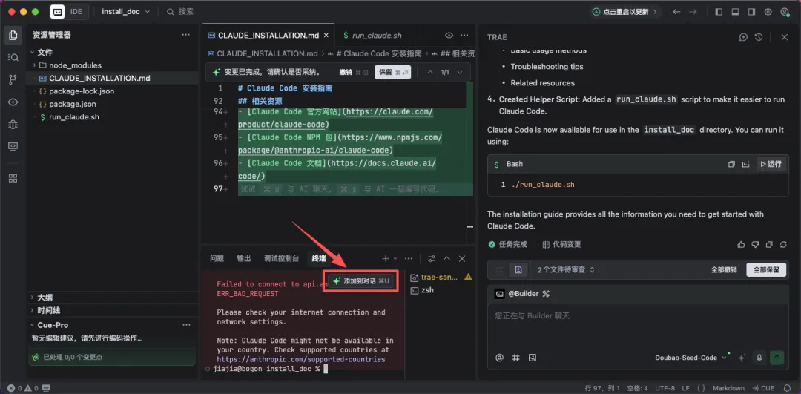Open install_doc project dropdown
This screenshot has width=801, height=394.
(x=126, y=12)
